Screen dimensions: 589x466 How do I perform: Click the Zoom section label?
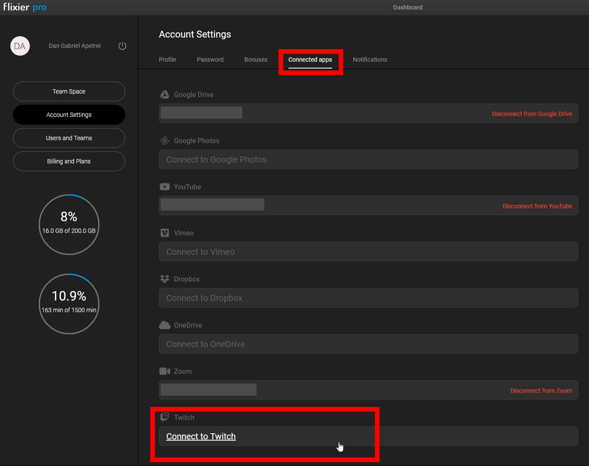[183, 372]
